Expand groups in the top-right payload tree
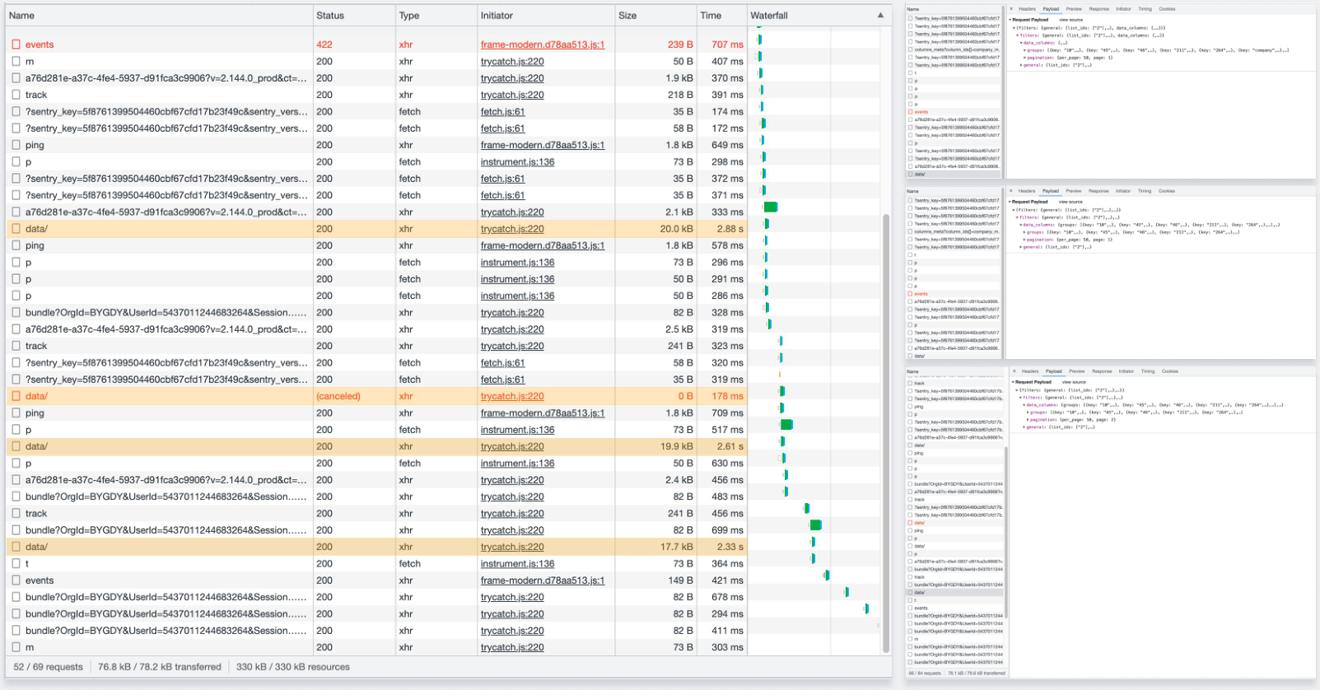This screenshot has height=690, width=1320. click(1025, 50)
